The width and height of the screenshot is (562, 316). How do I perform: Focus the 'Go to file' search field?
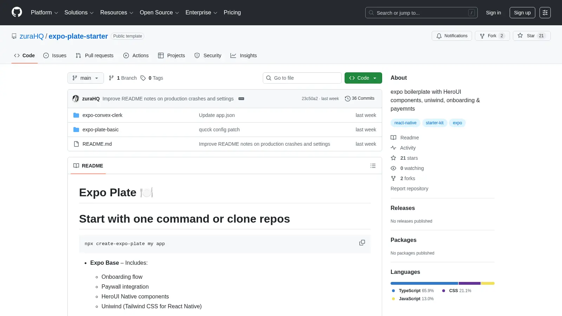[302, 78]
